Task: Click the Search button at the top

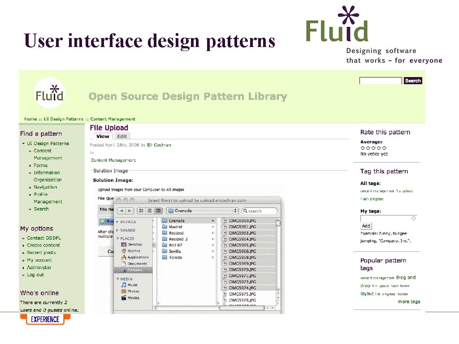Action: [x=412, y=81]
